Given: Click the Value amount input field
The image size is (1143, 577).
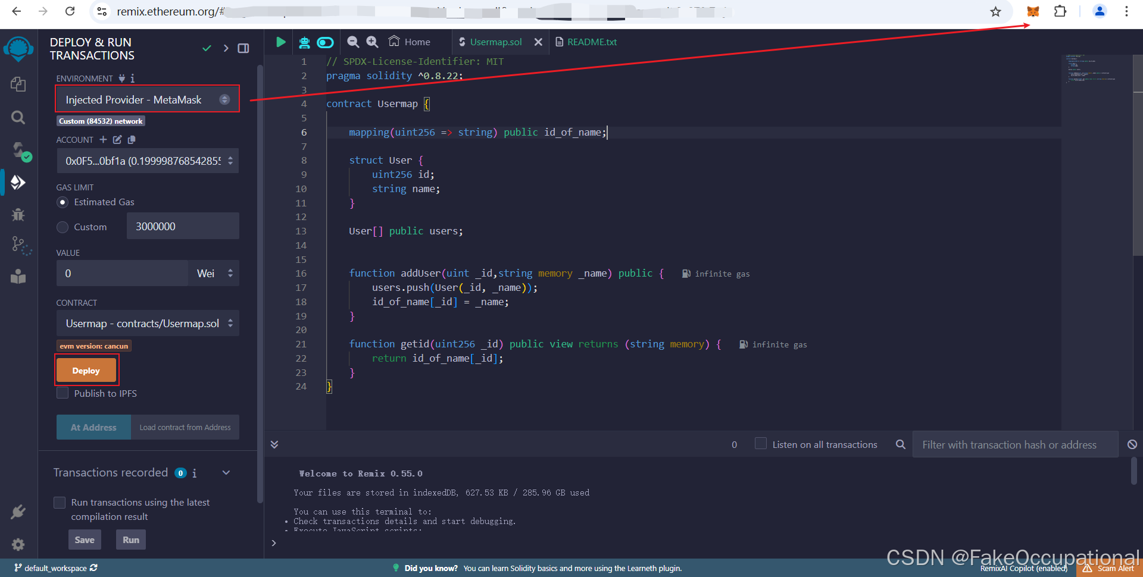Looking at the screenshot, I should click(x=123, y=273).
